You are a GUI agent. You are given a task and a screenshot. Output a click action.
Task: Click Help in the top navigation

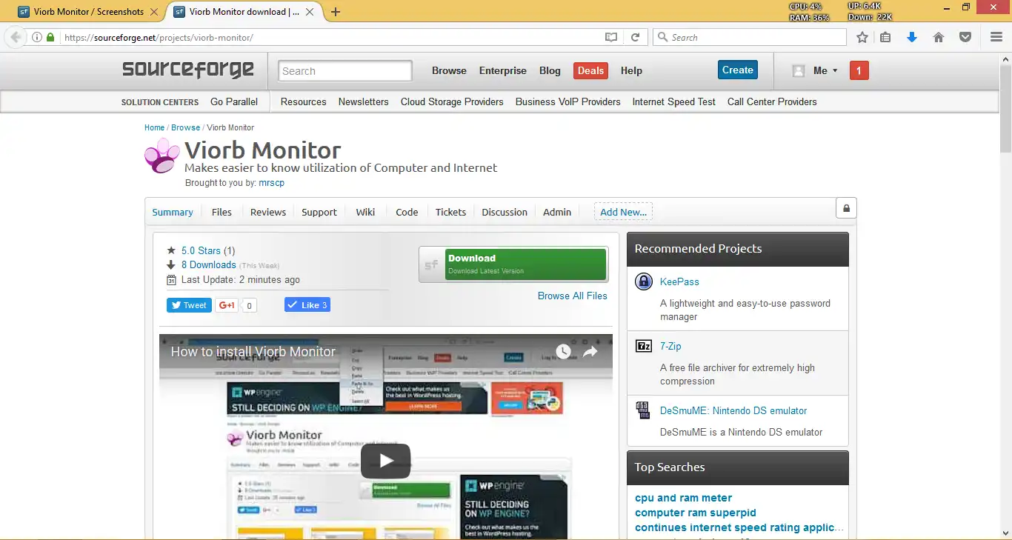tap(631, 70)
